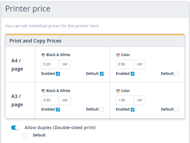Click the A3 Black & White grayscale icon
The height and width of the screenshot is (143, 190).
(x=43, y=91)
